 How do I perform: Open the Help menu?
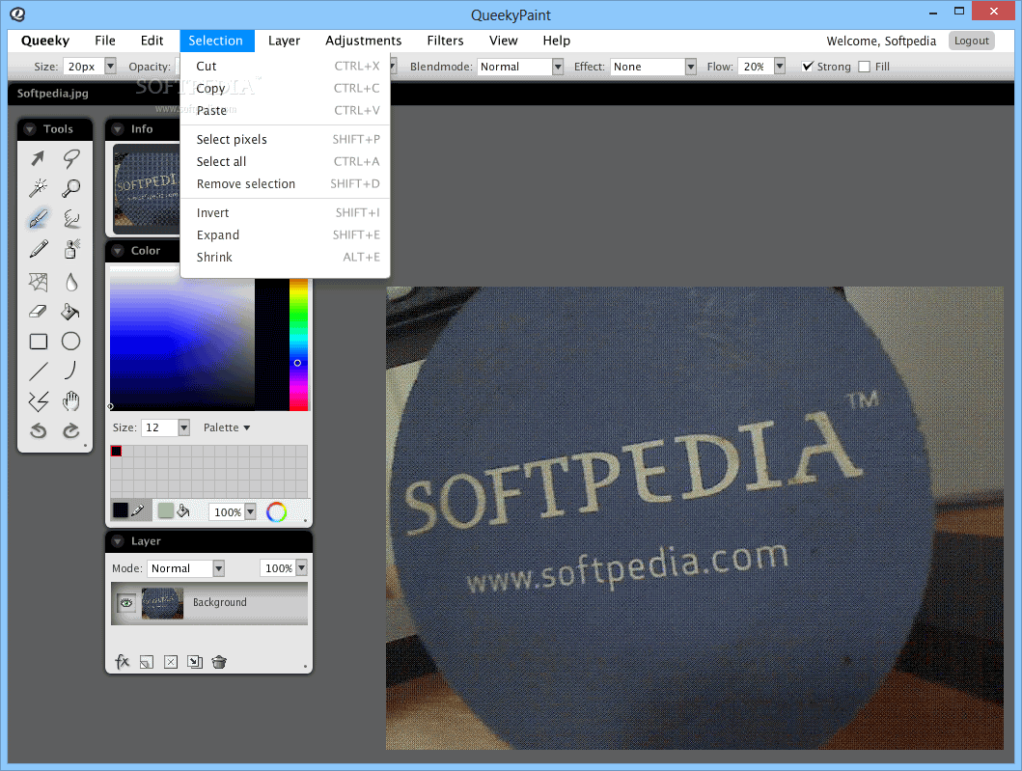click(x=557, y=41)
